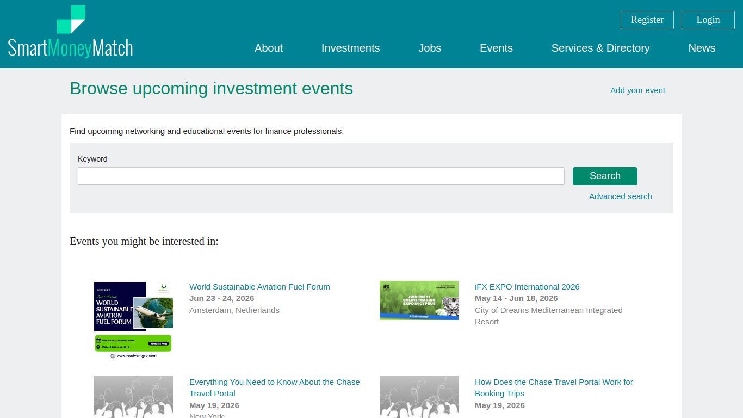743x418 pixels.
Task: Select the text Amsterdam, Netherlands
Action: (234, 310)
